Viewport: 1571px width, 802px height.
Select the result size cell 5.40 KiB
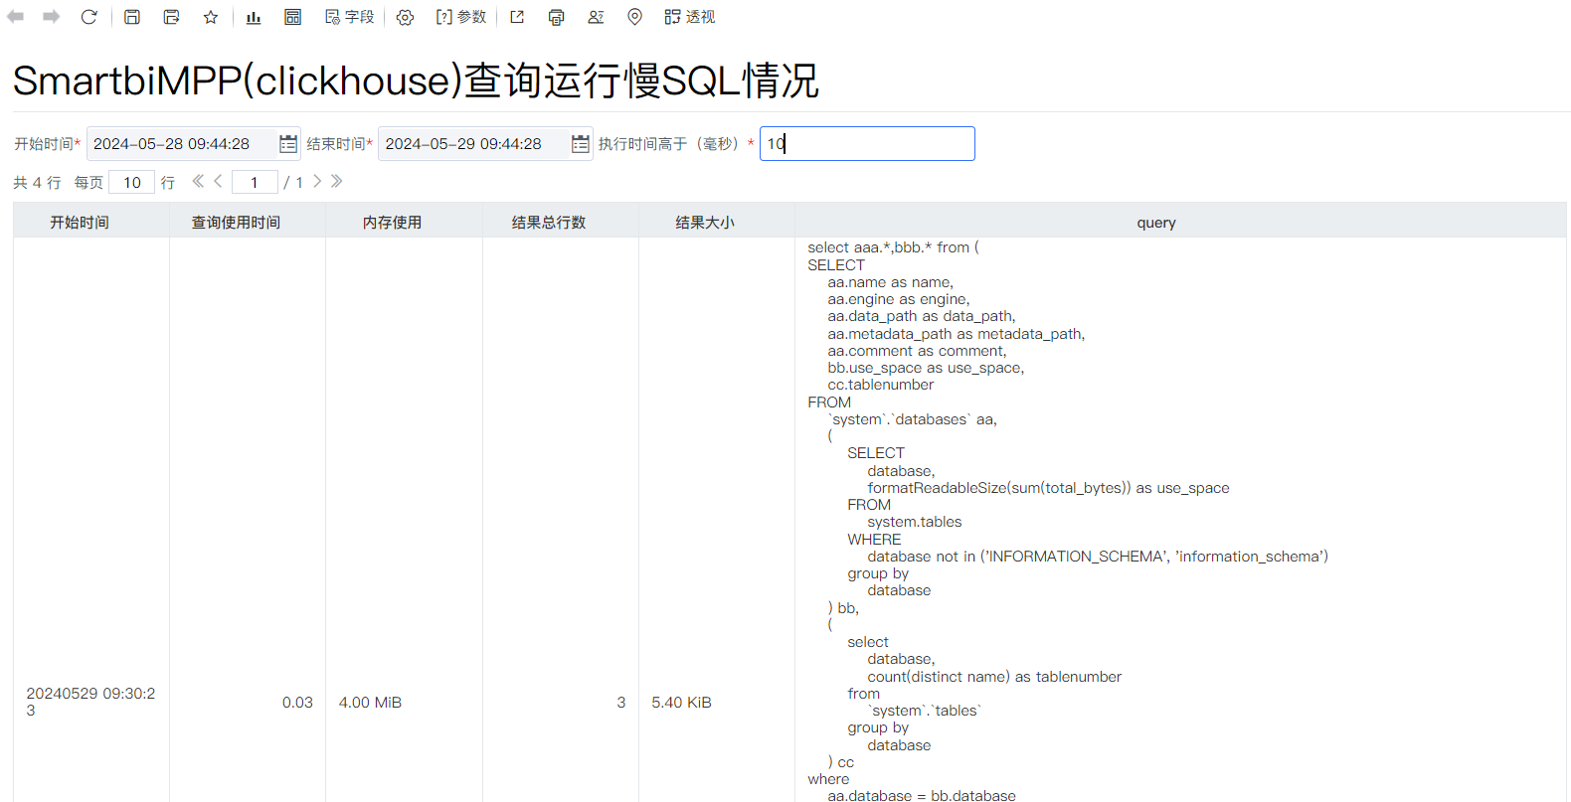tap(681, 703)
